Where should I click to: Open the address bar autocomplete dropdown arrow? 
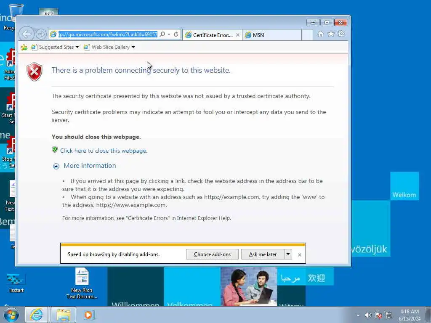[169, 34]
